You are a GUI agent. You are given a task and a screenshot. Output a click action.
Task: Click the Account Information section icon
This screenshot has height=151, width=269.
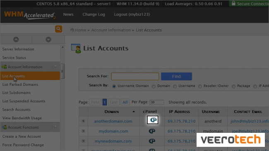click(4, 67)
